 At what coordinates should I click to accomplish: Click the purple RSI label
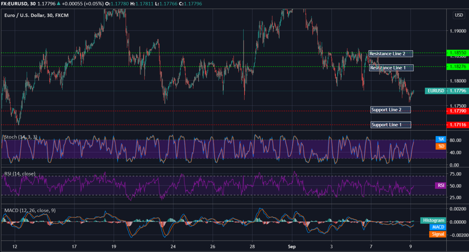(x=441, y=185)
